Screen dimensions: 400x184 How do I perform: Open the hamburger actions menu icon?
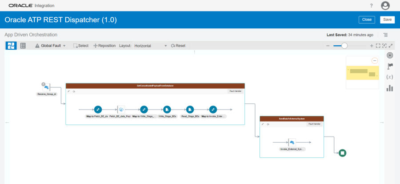pos(385,35)
